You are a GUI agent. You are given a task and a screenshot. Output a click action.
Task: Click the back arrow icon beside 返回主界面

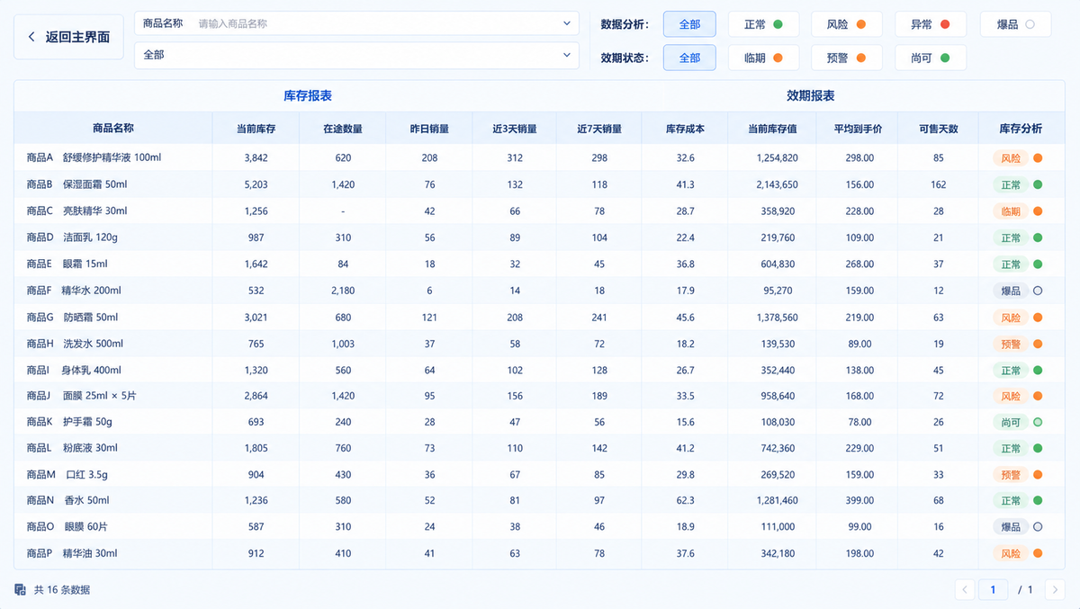[31, 37]
